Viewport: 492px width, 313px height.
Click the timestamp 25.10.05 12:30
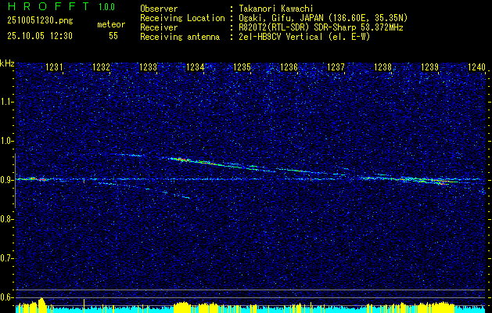(x=40, y=36)
